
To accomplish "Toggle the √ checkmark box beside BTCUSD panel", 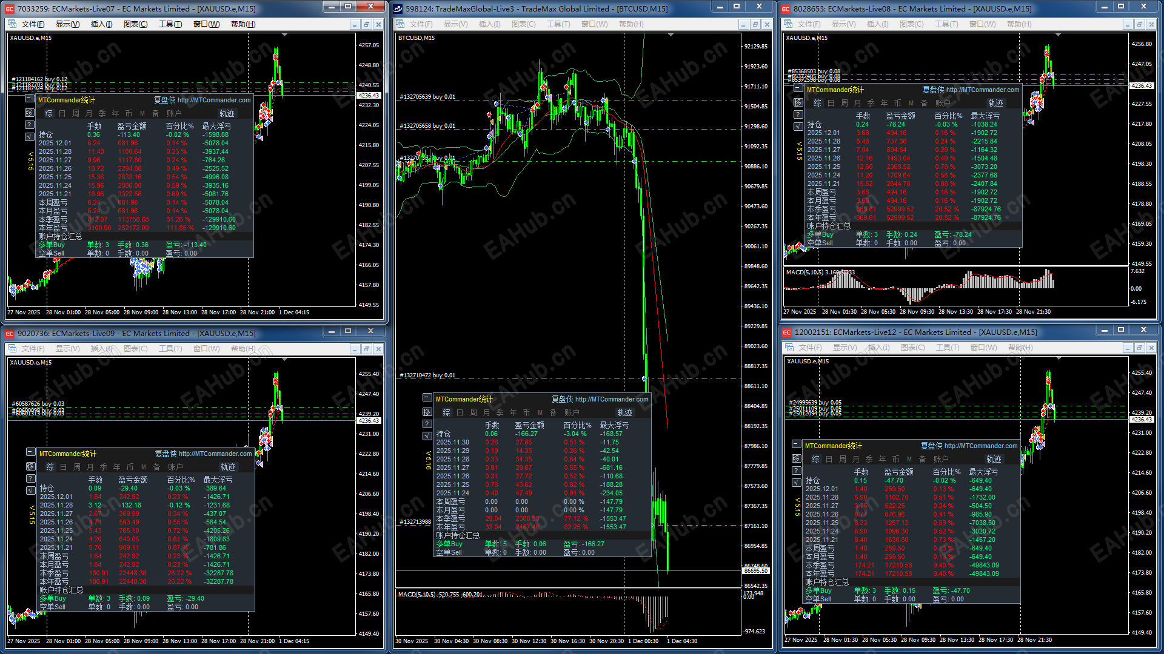I will click(x=427, y=436).
